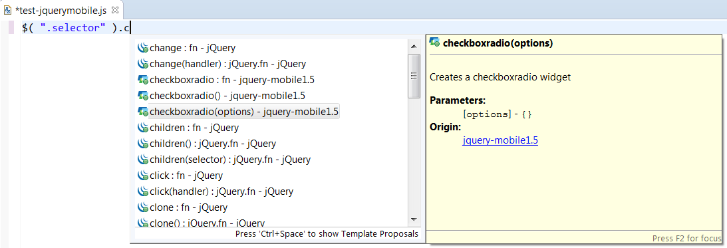This screenshot has height=248, width=727.
Task: Click the '[options] - {}' parameter text
Action: click(x=497, y=114)
